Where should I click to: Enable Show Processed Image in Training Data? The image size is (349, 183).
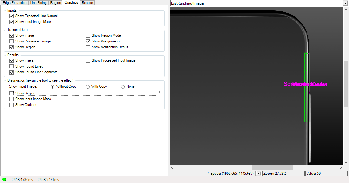(11, 41)
